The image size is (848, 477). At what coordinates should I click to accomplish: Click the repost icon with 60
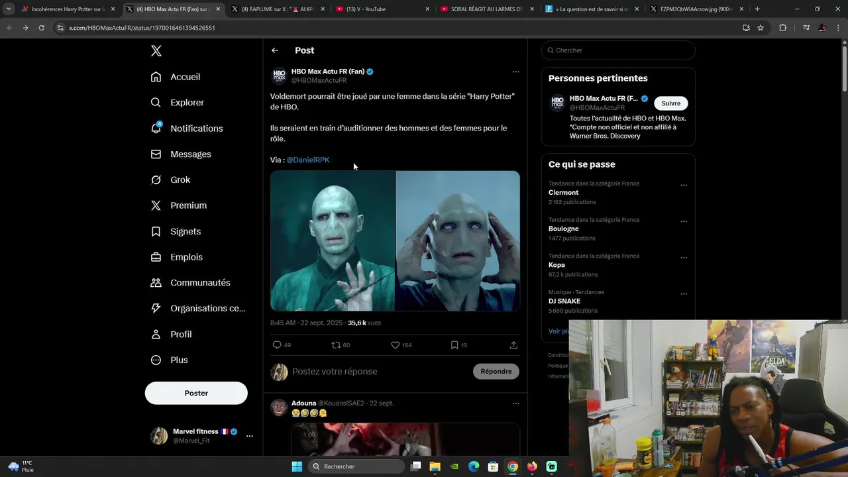tap(336, 345)
